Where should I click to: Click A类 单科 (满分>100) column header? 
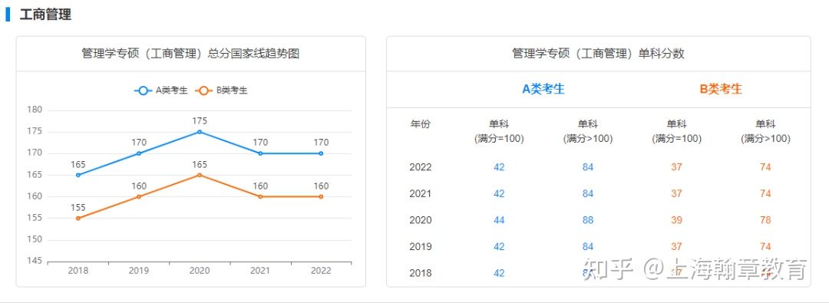tap(588, 132)
